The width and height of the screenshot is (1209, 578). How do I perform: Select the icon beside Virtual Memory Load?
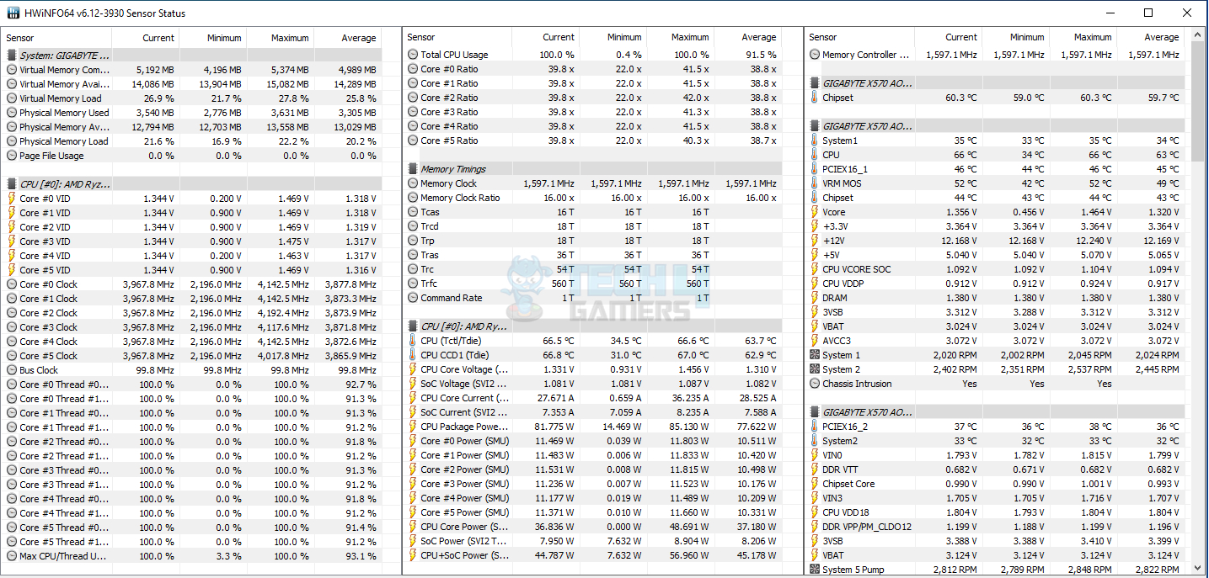(12, 98)
